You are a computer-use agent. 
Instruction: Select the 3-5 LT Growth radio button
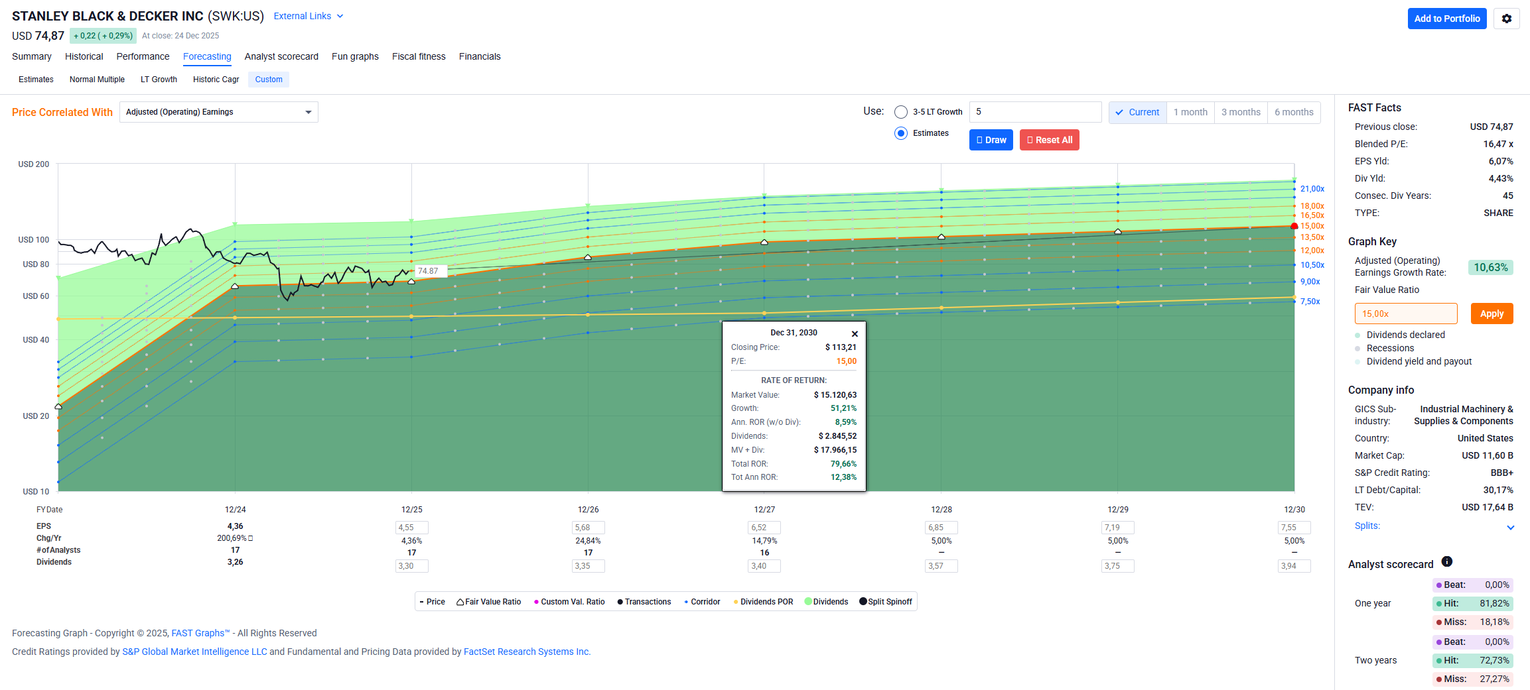(x=900, y=112)
